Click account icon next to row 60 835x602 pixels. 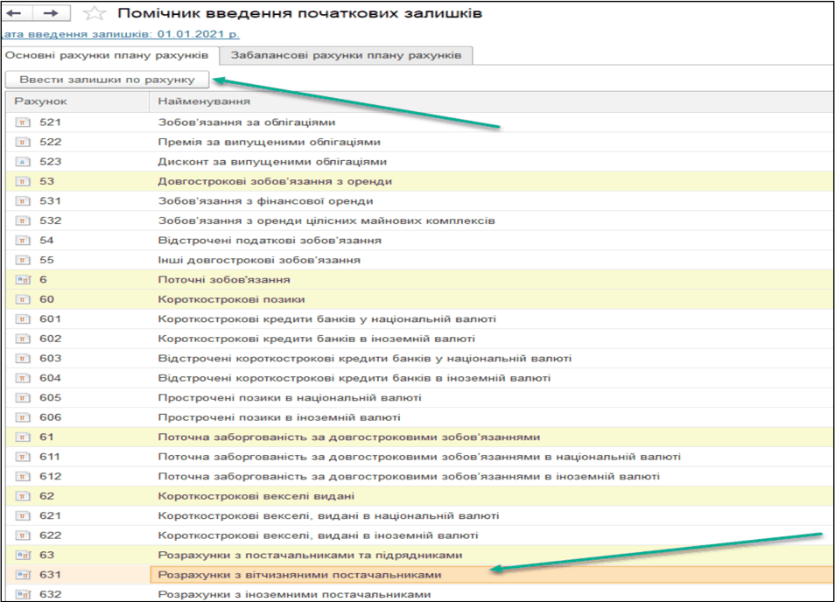(x=24, y=299)
